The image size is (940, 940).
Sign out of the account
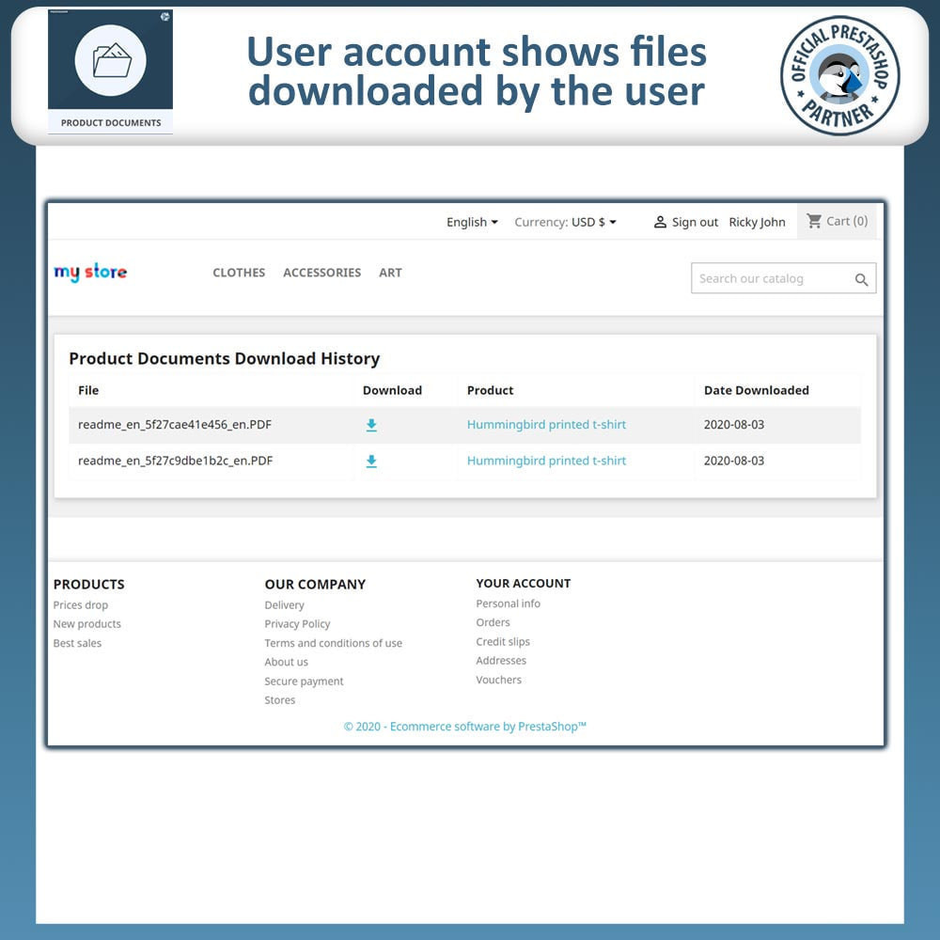click(695, 222)
